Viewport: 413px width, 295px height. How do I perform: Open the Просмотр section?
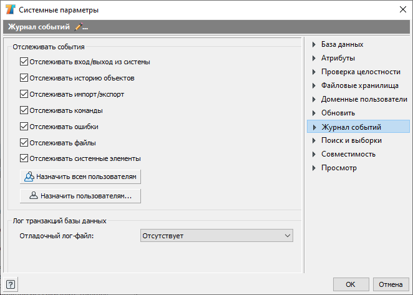coord(339,168)
